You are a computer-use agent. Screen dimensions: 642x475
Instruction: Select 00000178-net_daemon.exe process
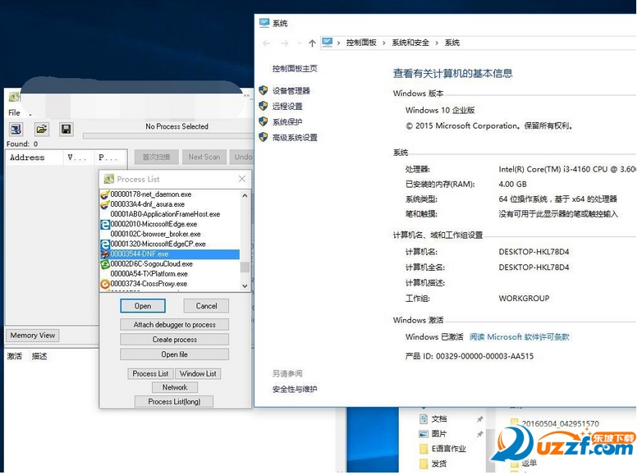tap(151, 194)
